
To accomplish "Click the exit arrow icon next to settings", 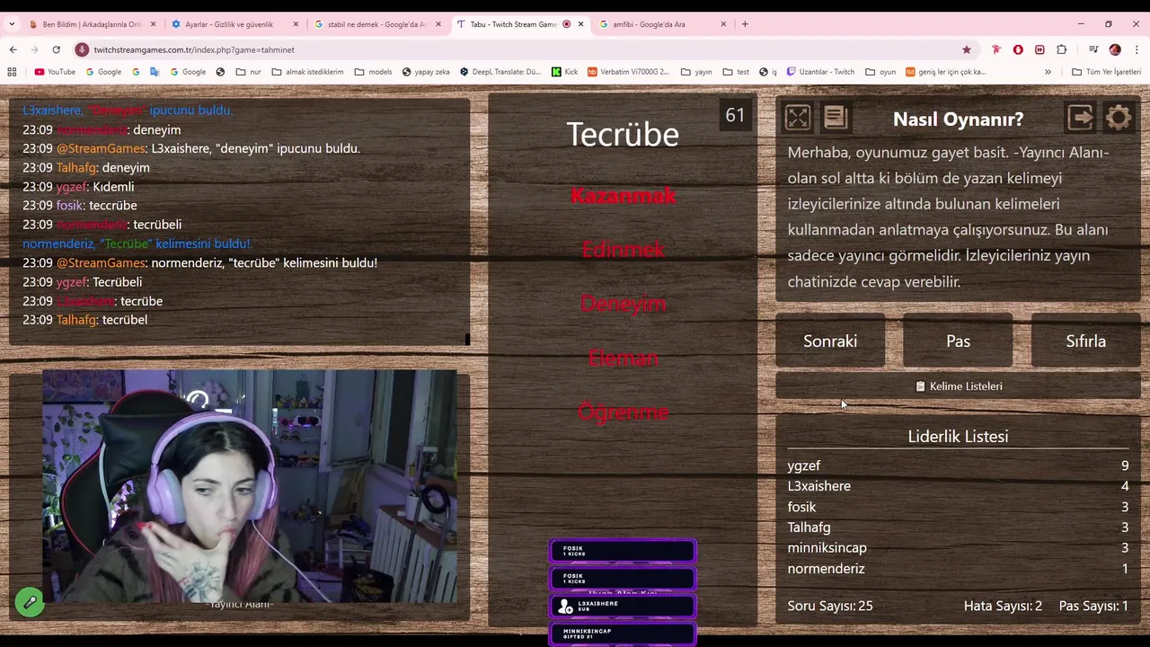I will 1080,118.
